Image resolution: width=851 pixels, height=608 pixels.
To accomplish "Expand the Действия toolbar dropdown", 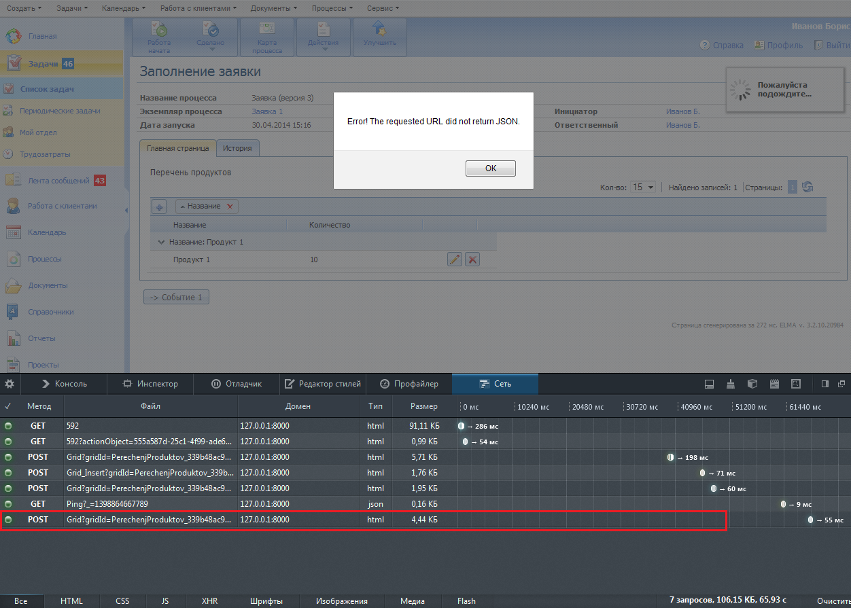I will tap(323, 37).
